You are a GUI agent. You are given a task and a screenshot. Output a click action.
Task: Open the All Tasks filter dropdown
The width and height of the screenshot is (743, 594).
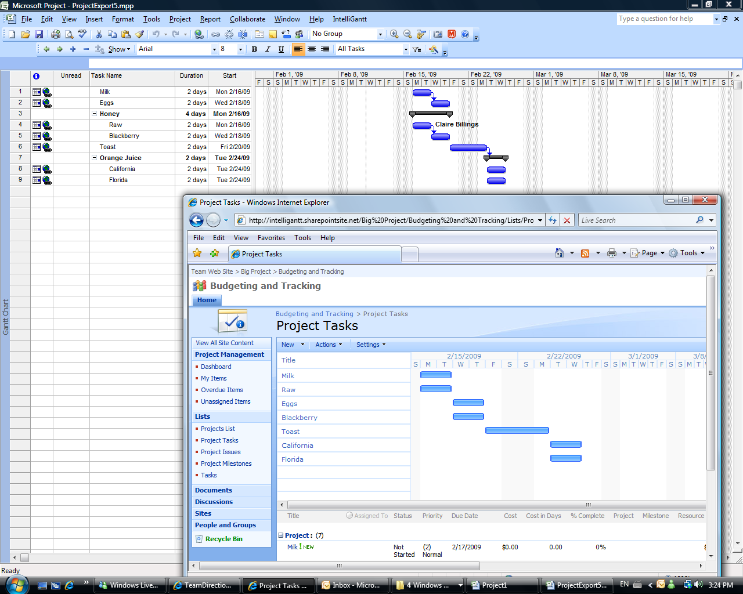(x=406, y=49)
